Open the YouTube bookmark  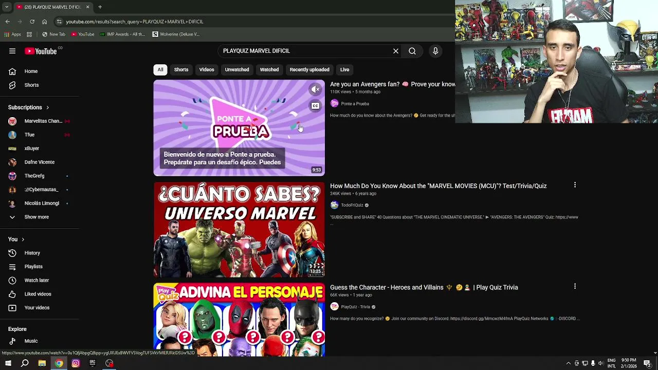coord(83,34)
